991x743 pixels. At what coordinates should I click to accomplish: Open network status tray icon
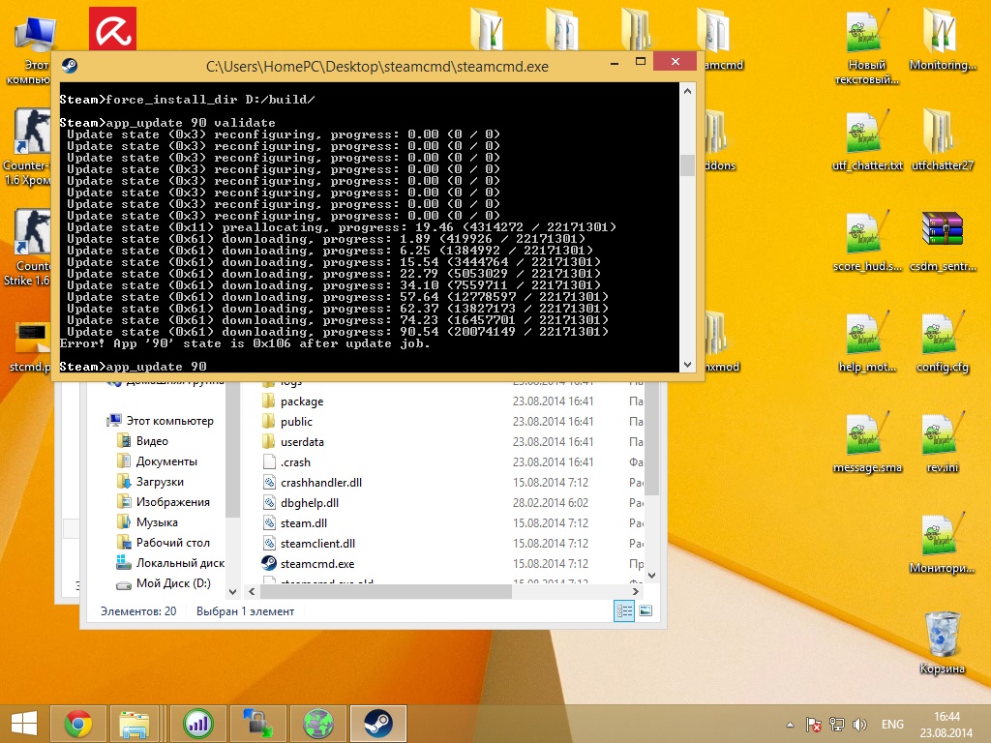(x=837, y=725)
